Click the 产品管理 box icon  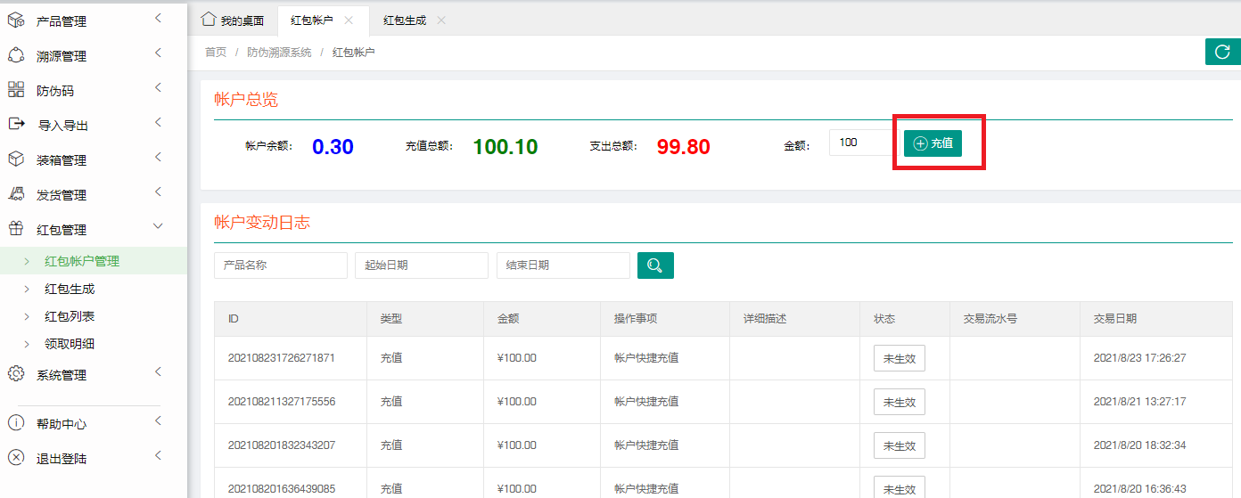16,20
